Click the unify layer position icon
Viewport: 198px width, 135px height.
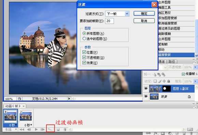point(155,75)
